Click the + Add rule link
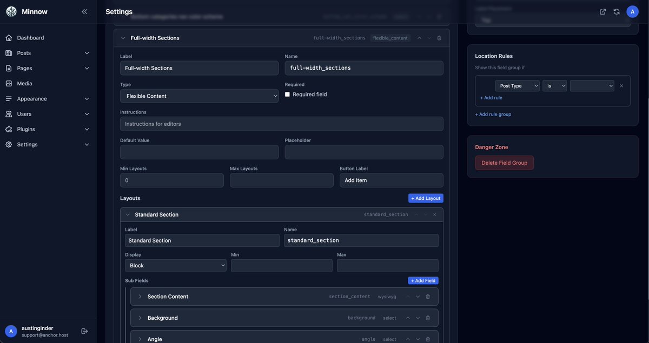 491,98
